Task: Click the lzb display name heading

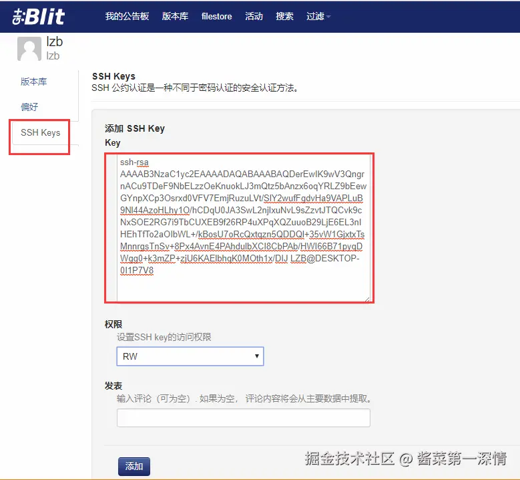Action: click(x=54, y=42)
